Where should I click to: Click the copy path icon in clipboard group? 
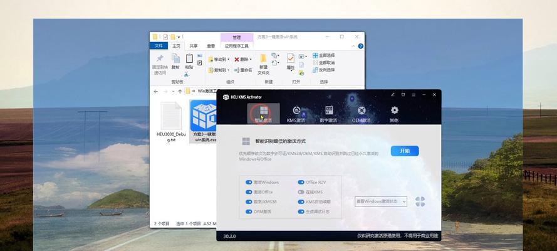(x=200, y=56)
